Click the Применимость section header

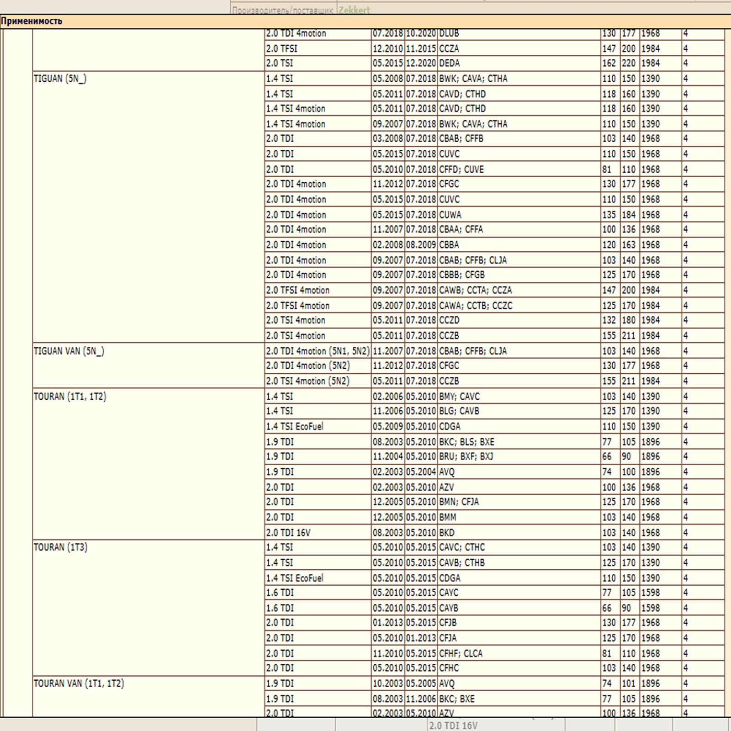(x=32, y=21)
